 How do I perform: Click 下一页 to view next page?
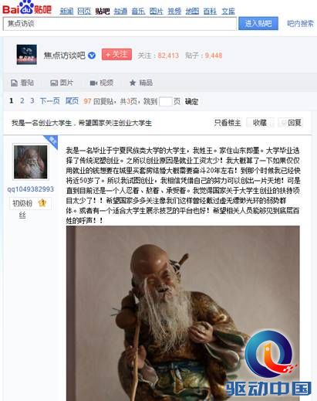pos(49,100)
